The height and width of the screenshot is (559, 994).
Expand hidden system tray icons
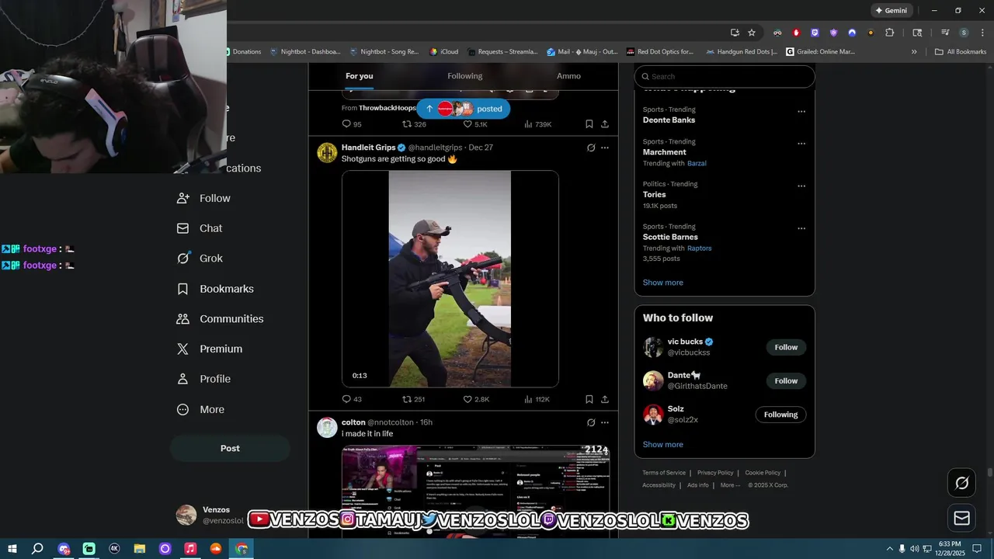point(890,548)
